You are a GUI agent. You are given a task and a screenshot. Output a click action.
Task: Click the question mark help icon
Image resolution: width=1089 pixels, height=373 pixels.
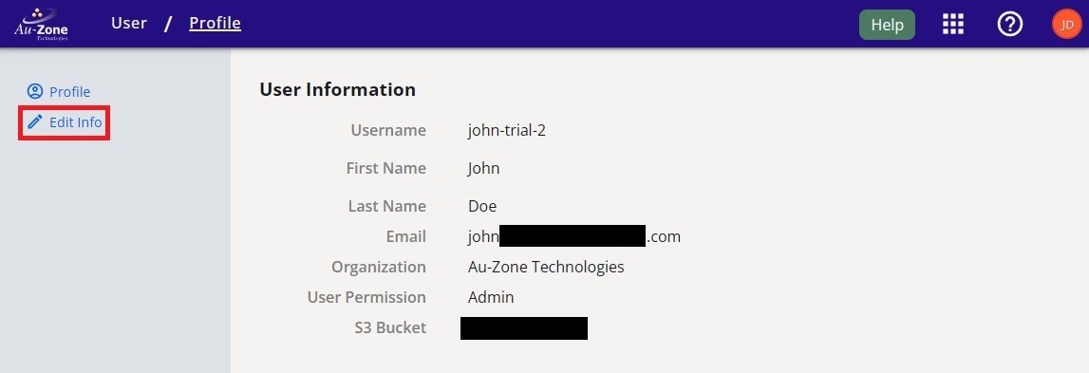pos(1010,25)
